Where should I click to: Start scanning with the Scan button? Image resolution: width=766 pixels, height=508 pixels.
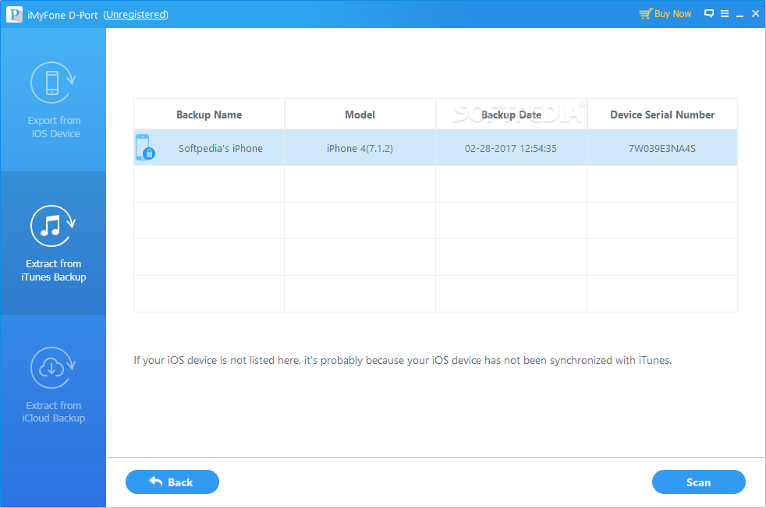coord(699,482)
